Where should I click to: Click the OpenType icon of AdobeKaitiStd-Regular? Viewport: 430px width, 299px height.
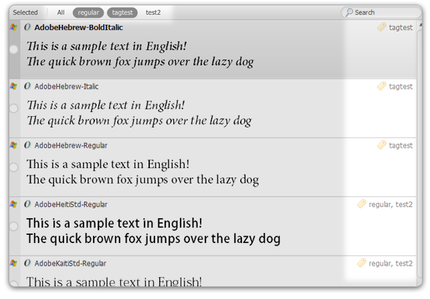click(27, 263)
